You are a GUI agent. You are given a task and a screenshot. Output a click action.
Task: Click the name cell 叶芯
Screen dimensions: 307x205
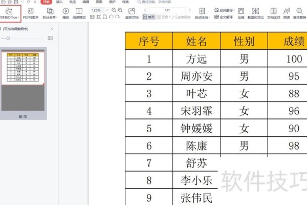[x=196, y=93]
